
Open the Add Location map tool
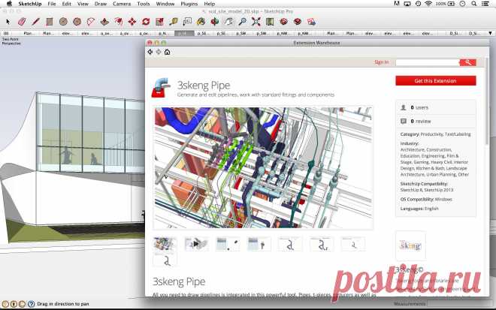point(270,22)
